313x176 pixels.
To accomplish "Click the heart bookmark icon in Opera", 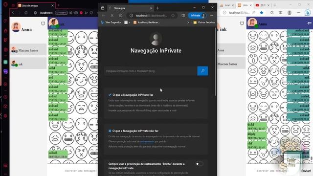I will [91, 13].
